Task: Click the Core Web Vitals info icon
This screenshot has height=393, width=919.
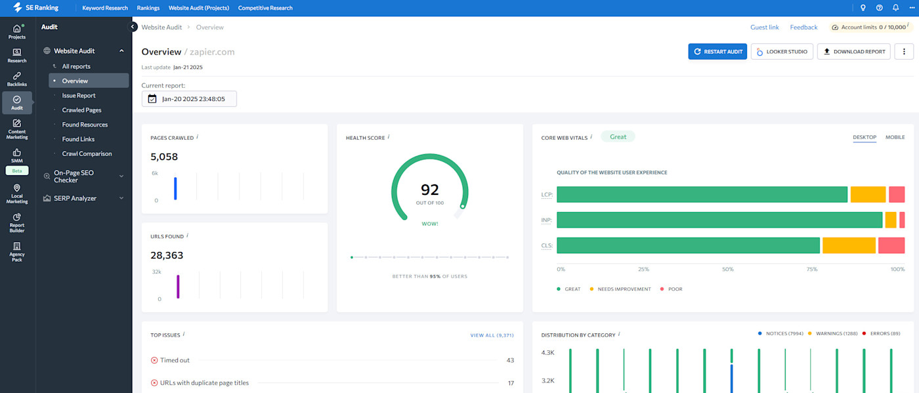Action: [x=591, y=137]
